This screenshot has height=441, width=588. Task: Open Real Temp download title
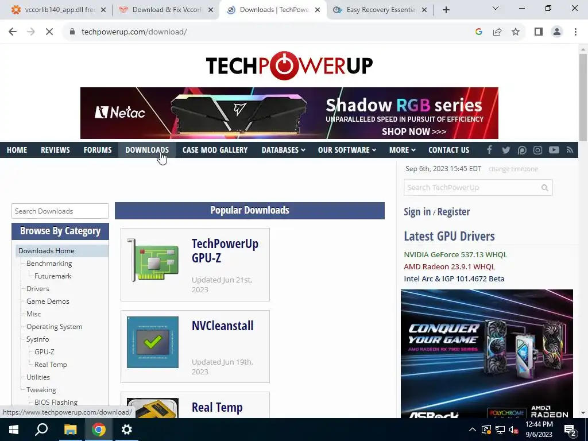pos(217,407)
